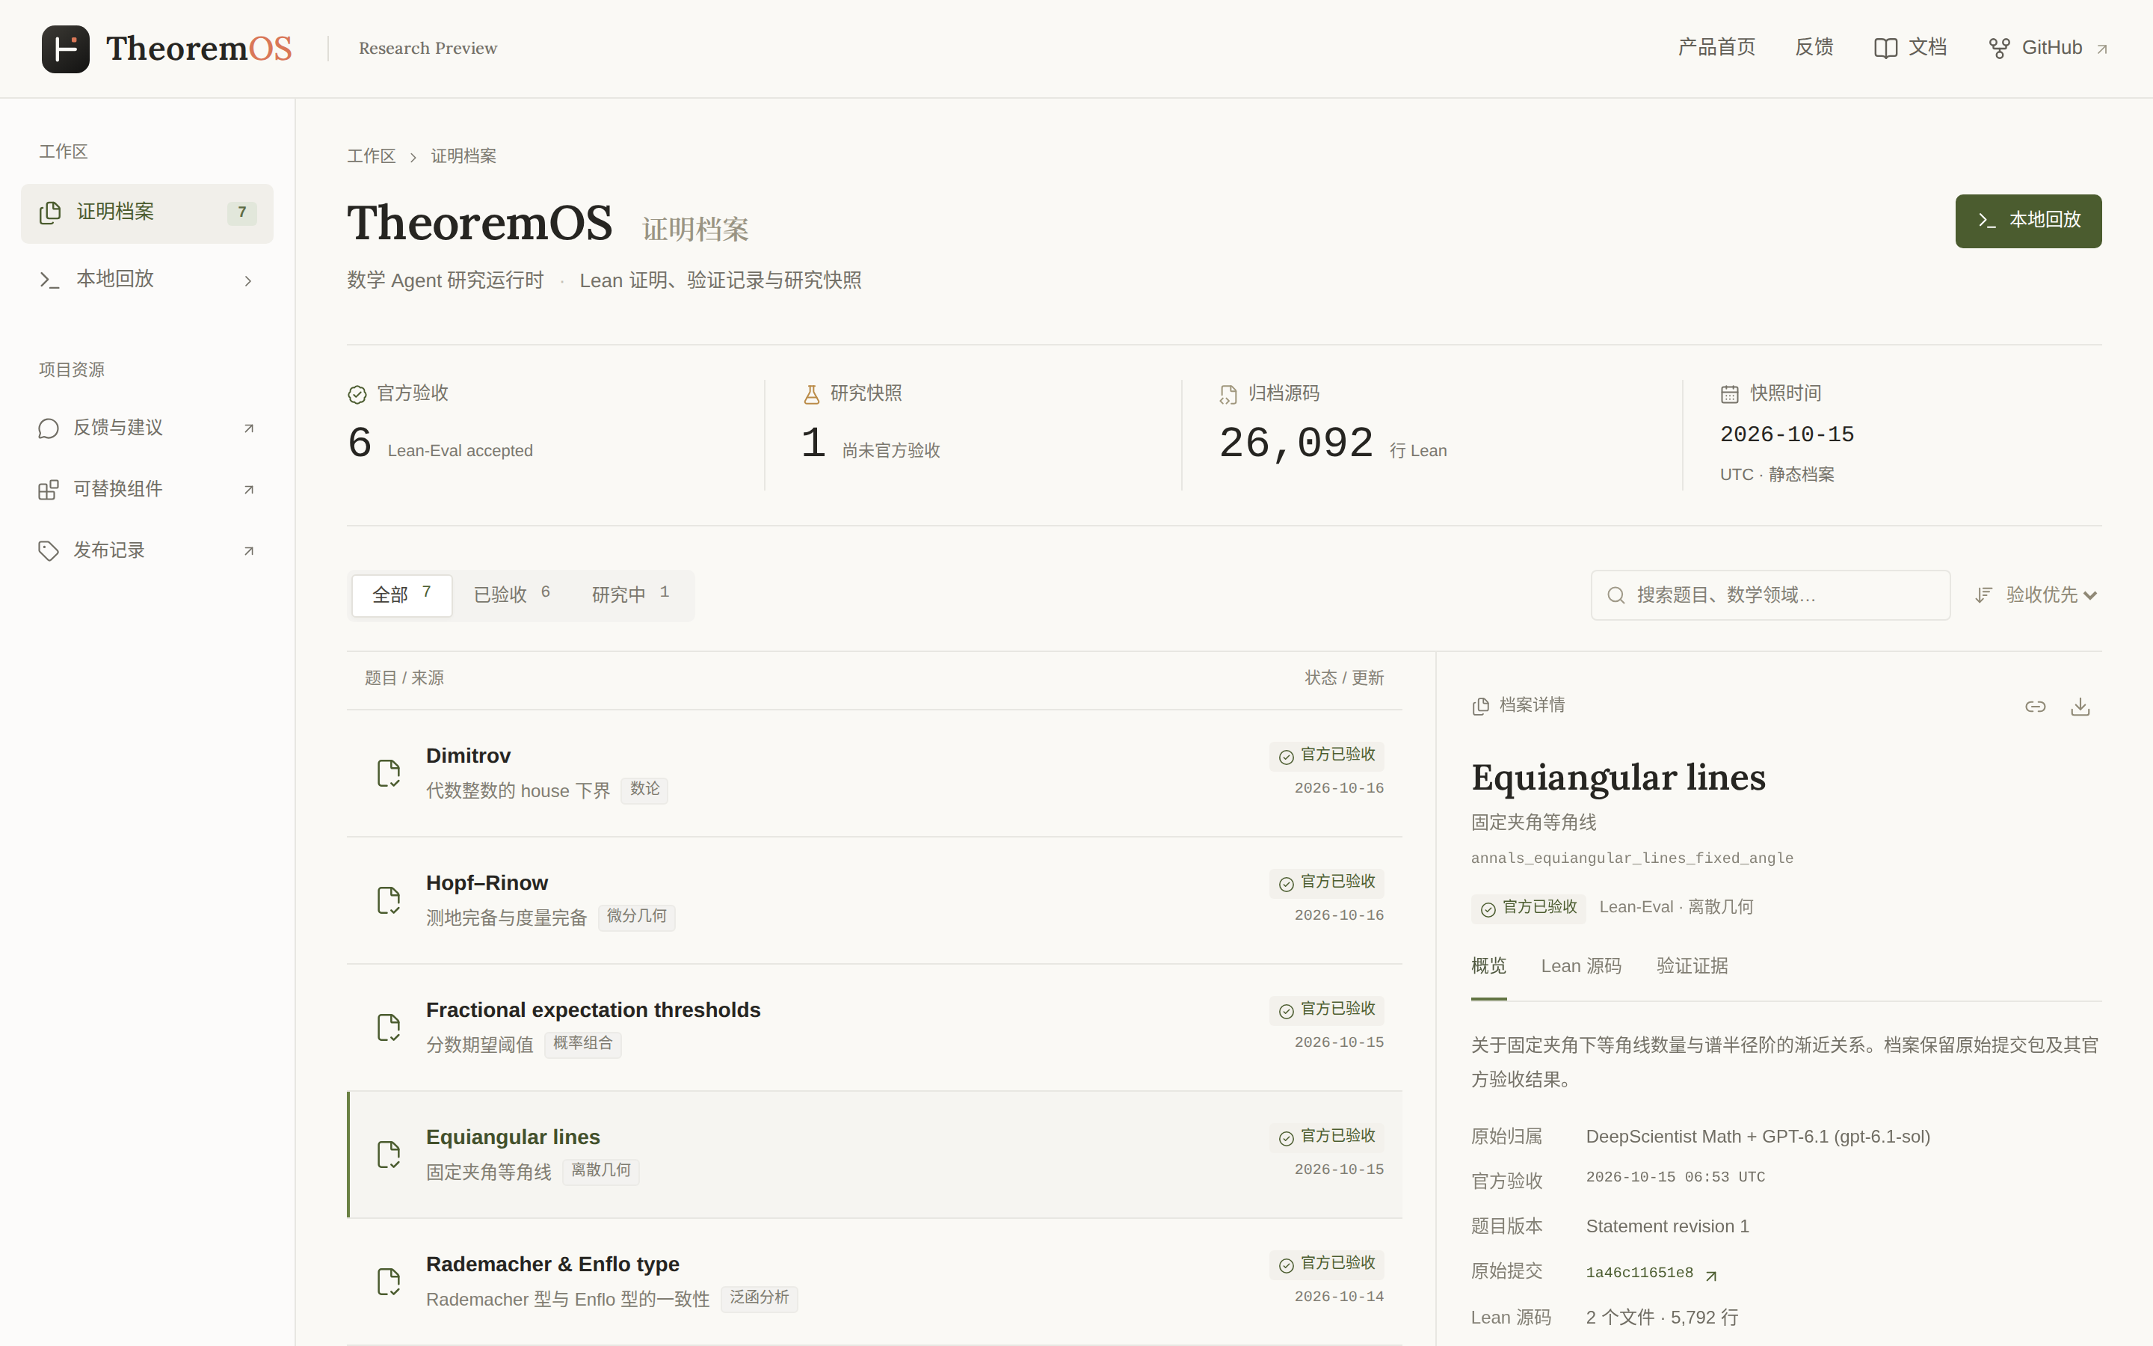Open the 文档 book icon link
The height and width of the screenshot is (1346, 2153).
(x=1885, y=48)
